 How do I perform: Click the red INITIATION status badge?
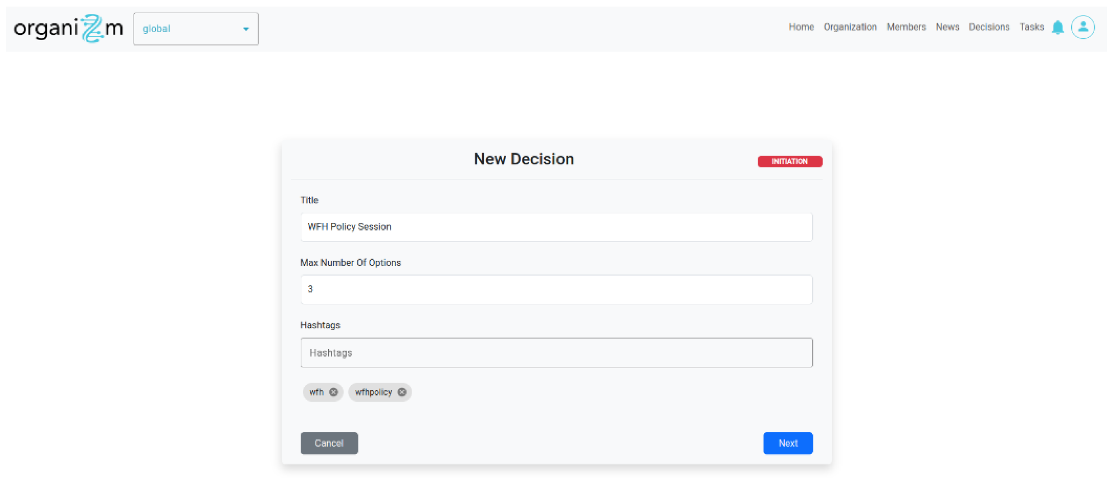tap(789, 161)
